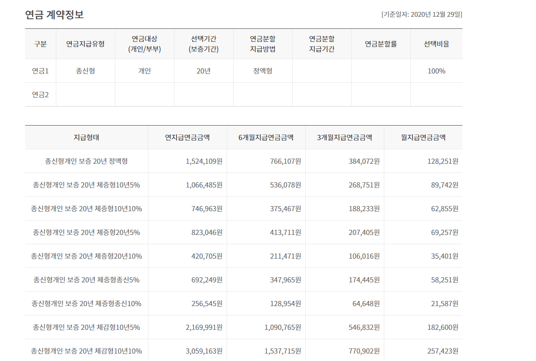Screen dimensions: 536x361
Task: Click the 3개월지급연금금액 column header
Action: click(x=345, y=137)
